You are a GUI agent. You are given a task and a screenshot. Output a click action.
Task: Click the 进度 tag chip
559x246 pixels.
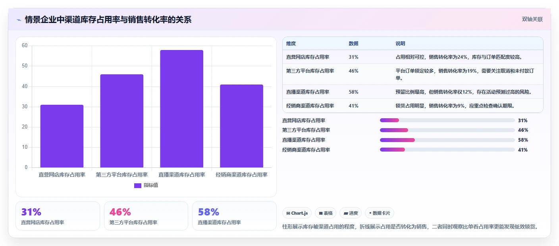351,213
